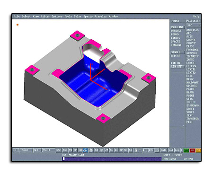Select the ANALYSIS function from palette
This screenshot has width=213, height=175.
pos(193,30)
